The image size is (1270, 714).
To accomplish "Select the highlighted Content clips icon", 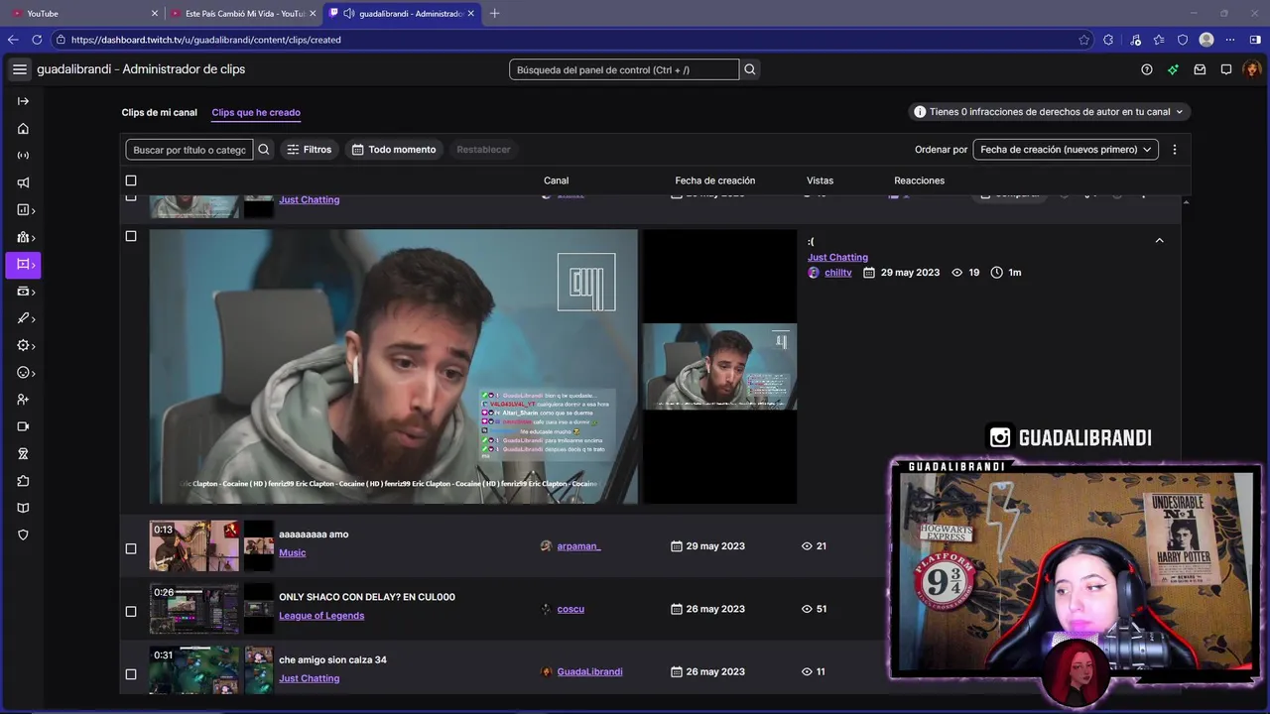I will (x=23, y=265).
